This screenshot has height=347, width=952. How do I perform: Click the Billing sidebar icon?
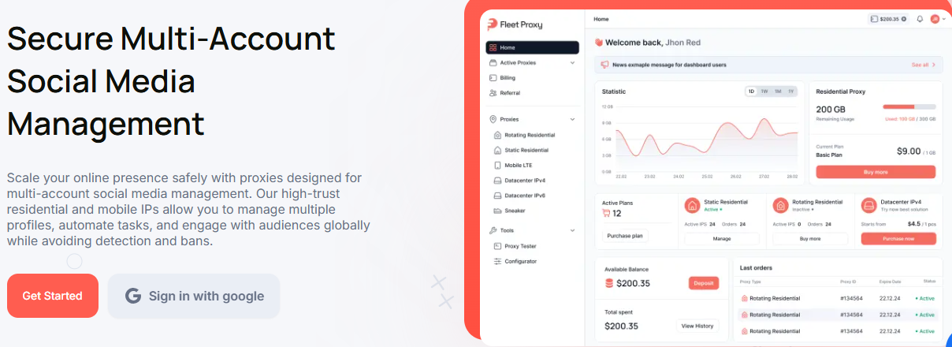click(493, 78)
